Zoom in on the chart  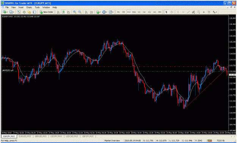pos(75,12)
